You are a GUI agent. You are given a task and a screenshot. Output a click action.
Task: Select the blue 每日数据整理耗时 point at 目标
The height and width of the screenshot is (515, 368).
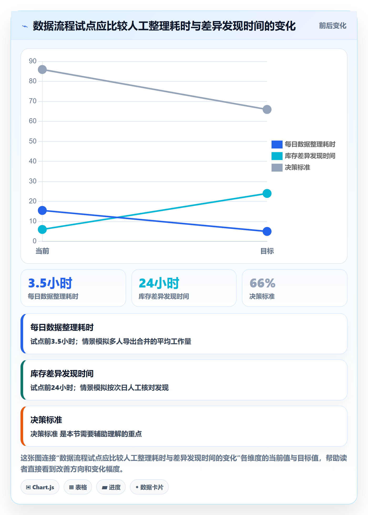click(x=267, y=231)
